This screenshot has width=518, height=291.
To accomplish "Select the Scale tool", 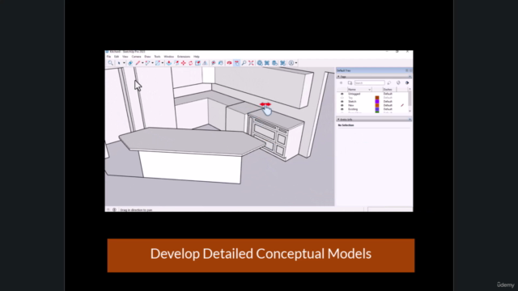I will tap(197, 63).
